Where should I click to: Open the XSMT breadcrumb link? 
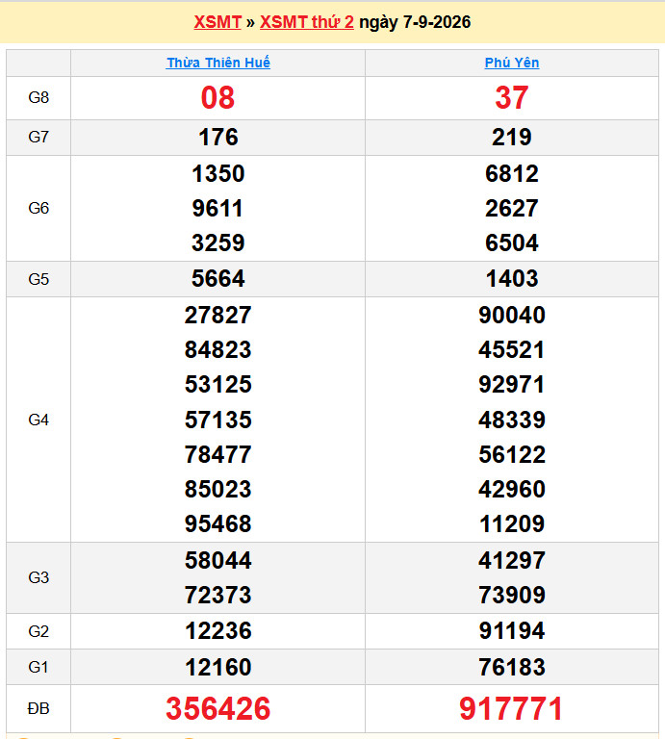[x=217, y=22]
